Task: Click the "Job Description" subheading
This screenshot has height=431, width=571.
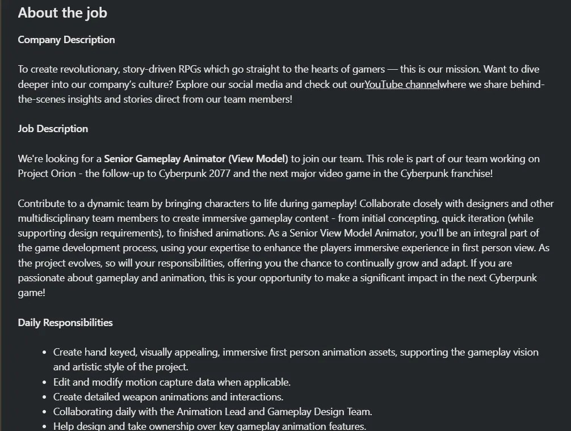Action: pyautogui.click(x=53, y=129)
